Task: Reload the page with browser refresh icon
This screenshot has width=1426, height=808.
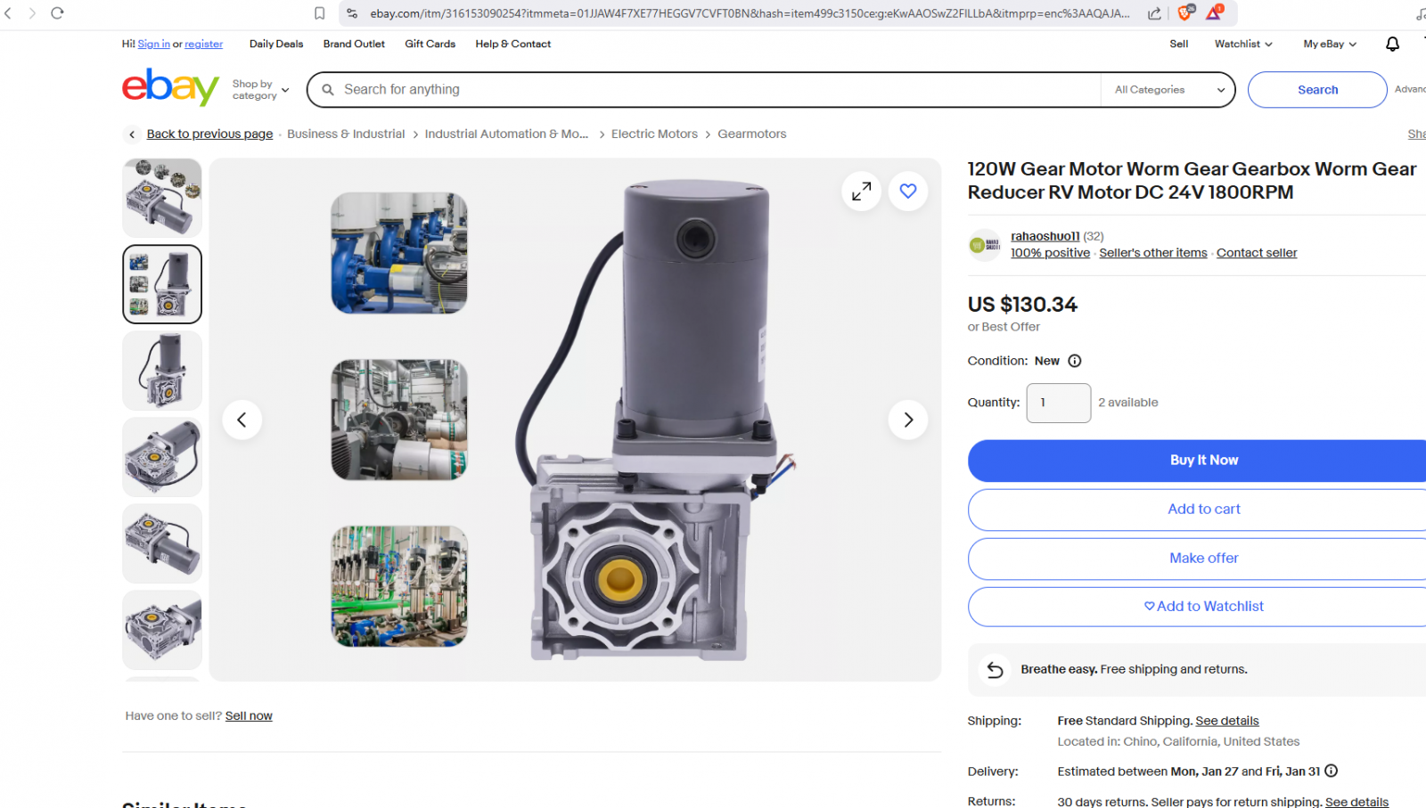Action: click(57, 13)
